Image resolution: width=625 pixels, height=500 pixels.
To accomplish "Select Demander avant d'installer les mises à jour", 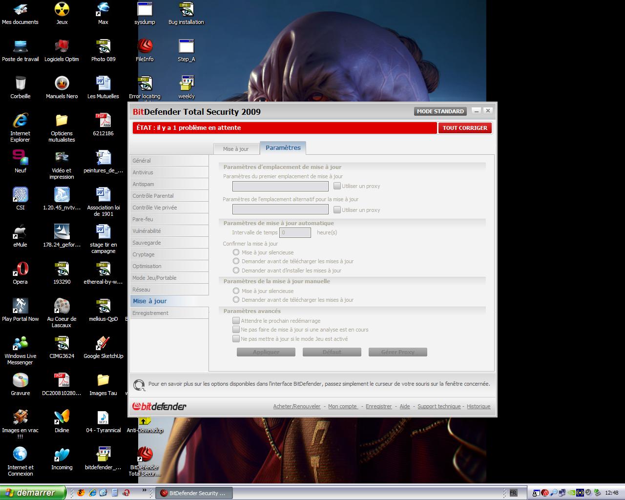I will click(x=236, y=271).
